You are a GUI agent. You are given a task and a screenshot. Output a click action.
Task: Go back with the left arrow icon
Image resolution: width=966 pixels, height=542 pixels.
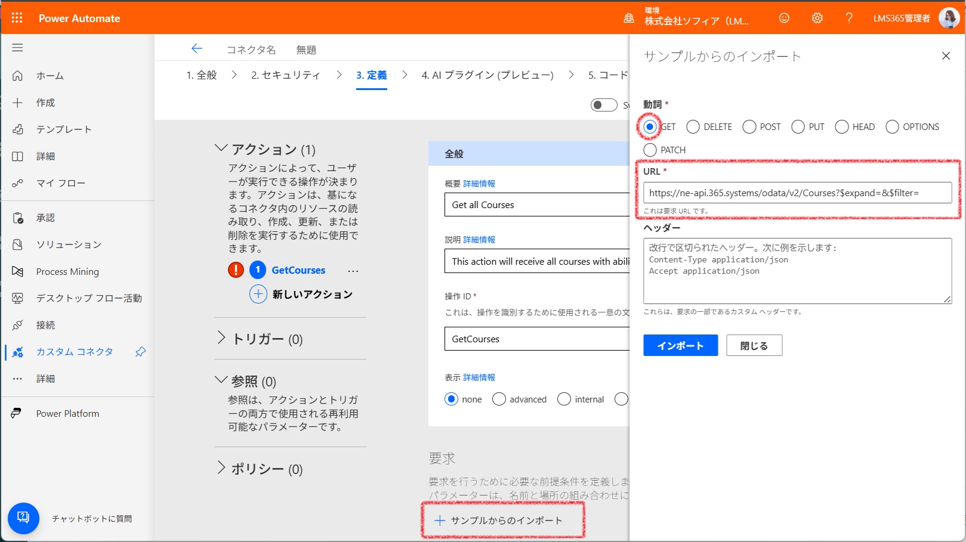[x=197, y=49]
